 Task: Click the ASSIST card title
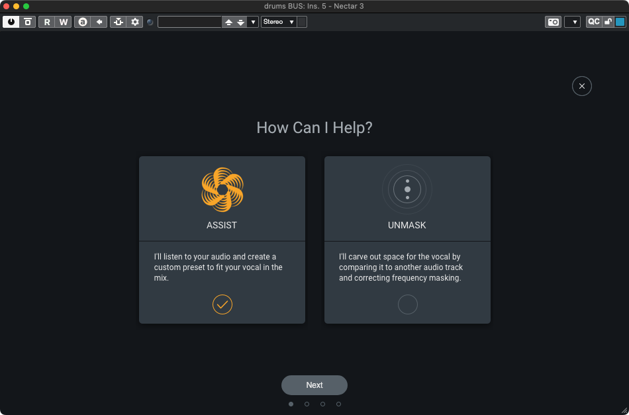pos(222,225)
